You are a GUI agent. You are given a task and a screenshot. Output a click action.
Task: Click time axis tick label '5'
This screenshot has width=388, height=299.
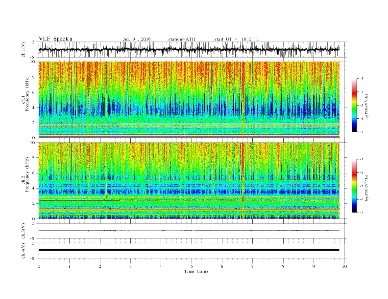click(x=192, y=266)
